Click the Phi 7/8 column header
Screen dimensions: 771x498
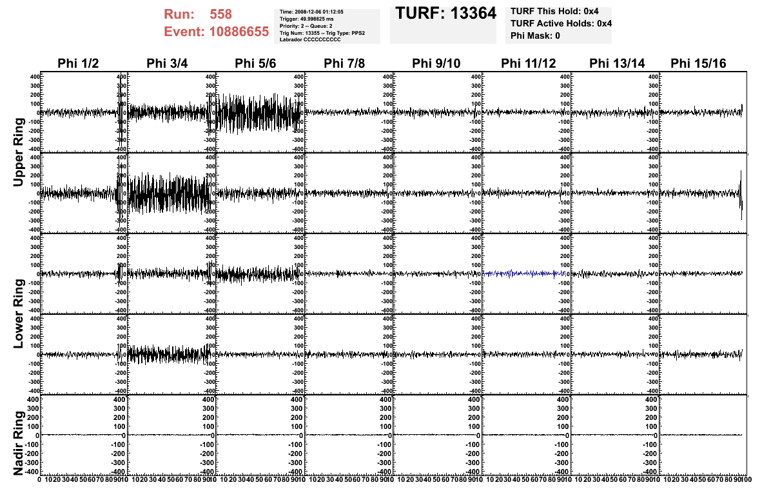coord(344,63)
